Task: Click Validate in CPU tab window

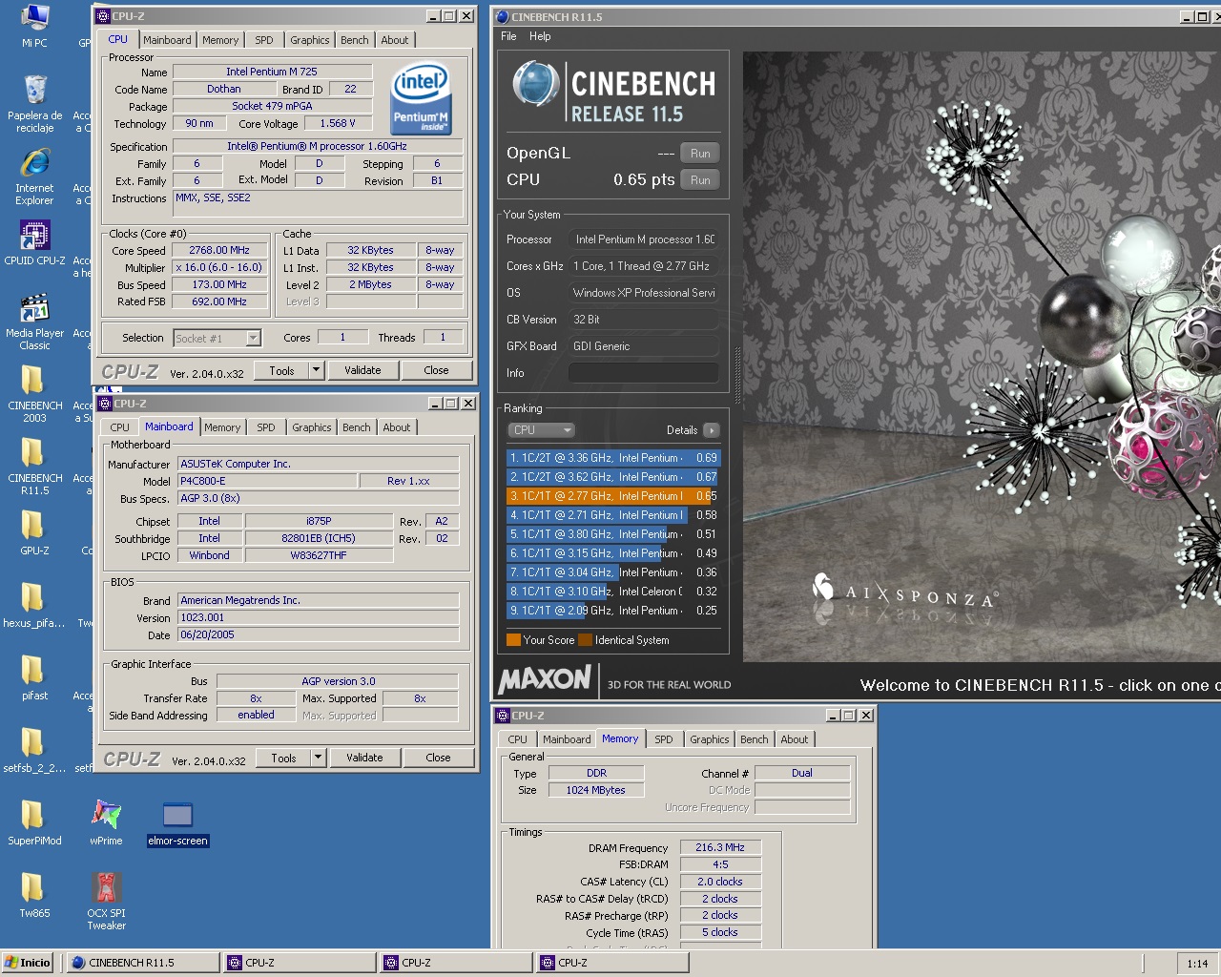Action: pos(362,370)
